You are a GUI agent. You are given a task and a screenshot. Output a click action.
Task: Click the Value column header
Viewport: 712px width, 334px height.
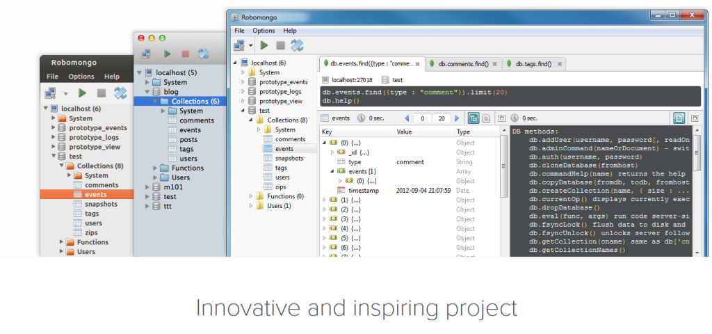[x=424, y=132]
